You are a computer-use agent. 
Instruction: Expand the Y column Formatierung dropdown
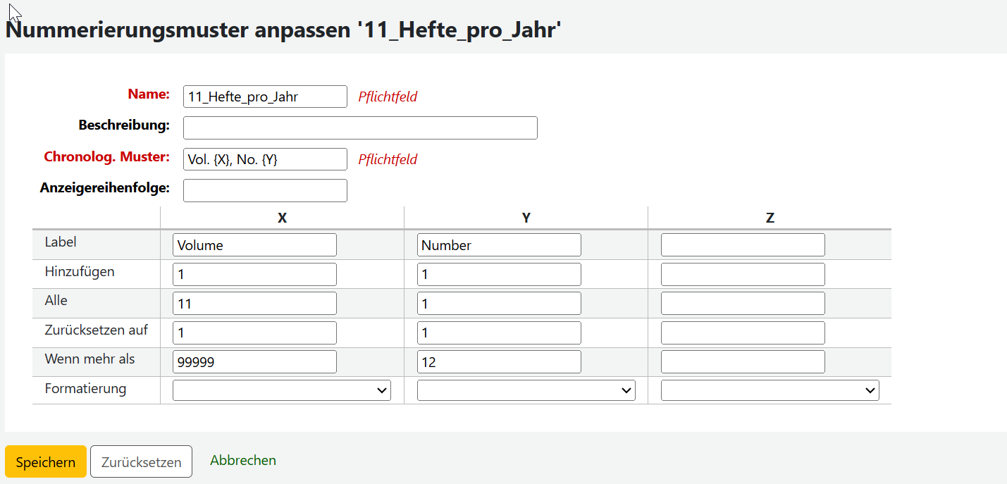point(526,390)
